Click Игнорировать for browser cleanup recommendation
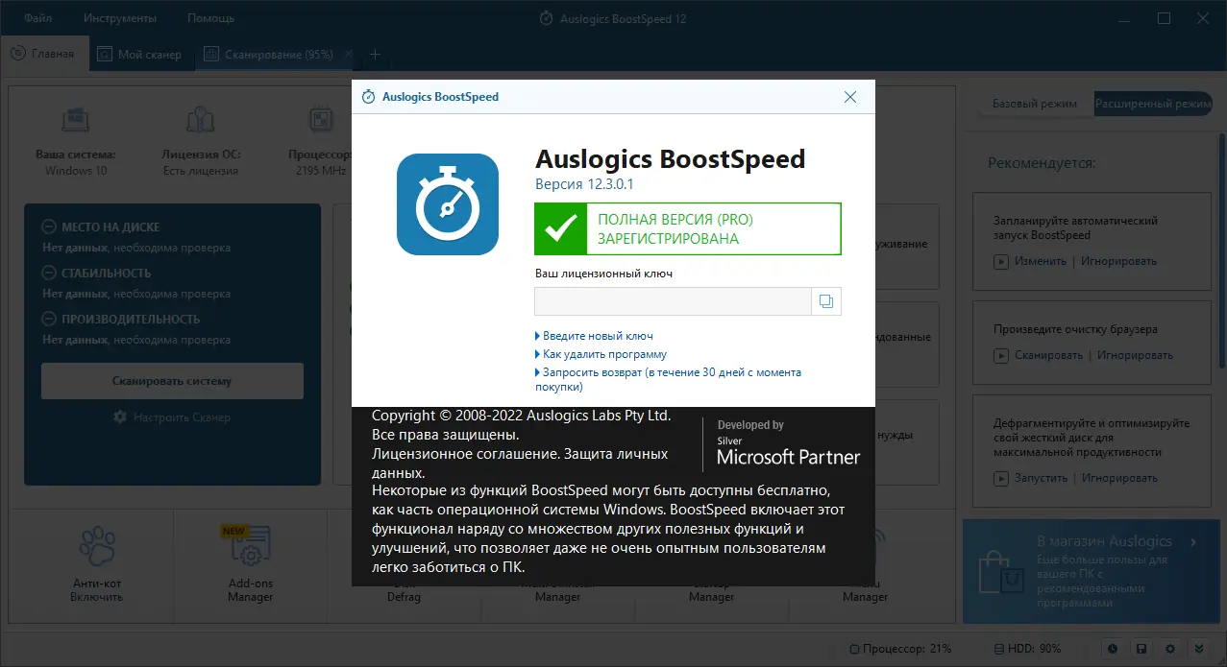The height and width of the screenshot is (667, 1227). (x=1135, y=355)
